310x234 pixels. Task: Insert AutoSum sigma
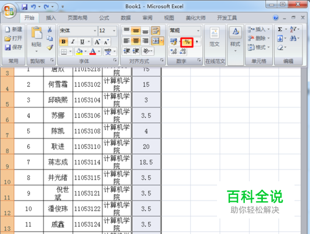(280, 29)
